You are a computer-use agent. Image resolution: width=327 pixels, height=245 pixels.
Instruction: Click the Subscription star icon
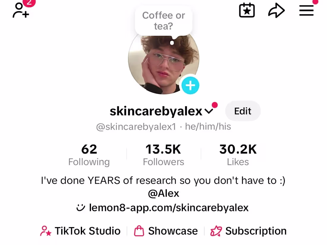(216, 231)
